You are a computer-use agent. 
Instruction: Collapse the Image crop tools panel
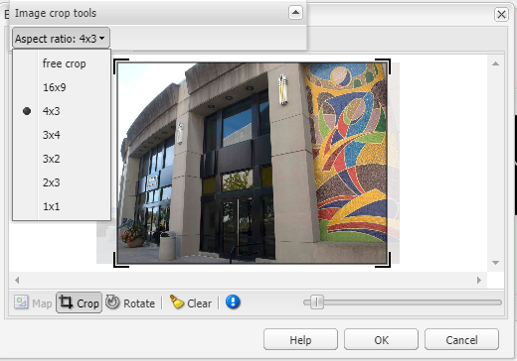click(295, 13)
